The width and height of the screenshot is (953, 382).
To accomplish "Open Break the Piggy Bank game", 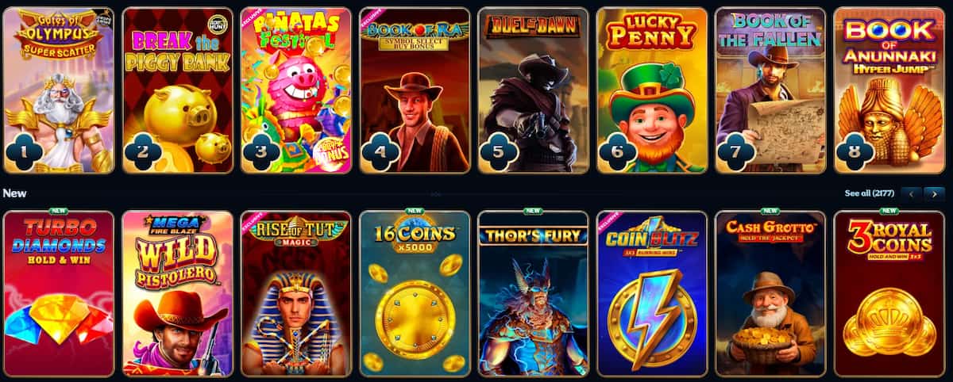I will [x=177, y=90].
